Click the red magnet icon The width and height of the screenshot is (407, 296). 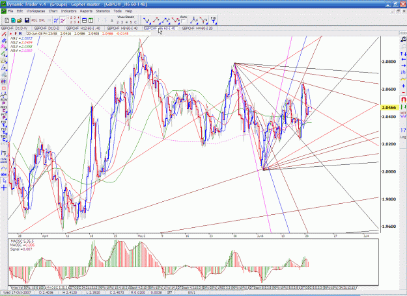[x=403, y=99]
